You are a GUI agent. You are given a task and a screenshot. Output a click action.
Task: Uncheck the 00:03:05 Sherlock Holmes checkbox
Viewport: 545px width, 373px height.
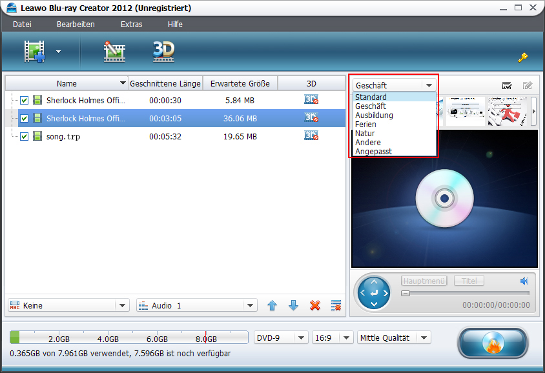click(24, 119)
